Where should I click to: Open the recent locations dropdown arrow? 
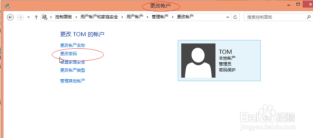pyautogui.click(x=28, y=17)
